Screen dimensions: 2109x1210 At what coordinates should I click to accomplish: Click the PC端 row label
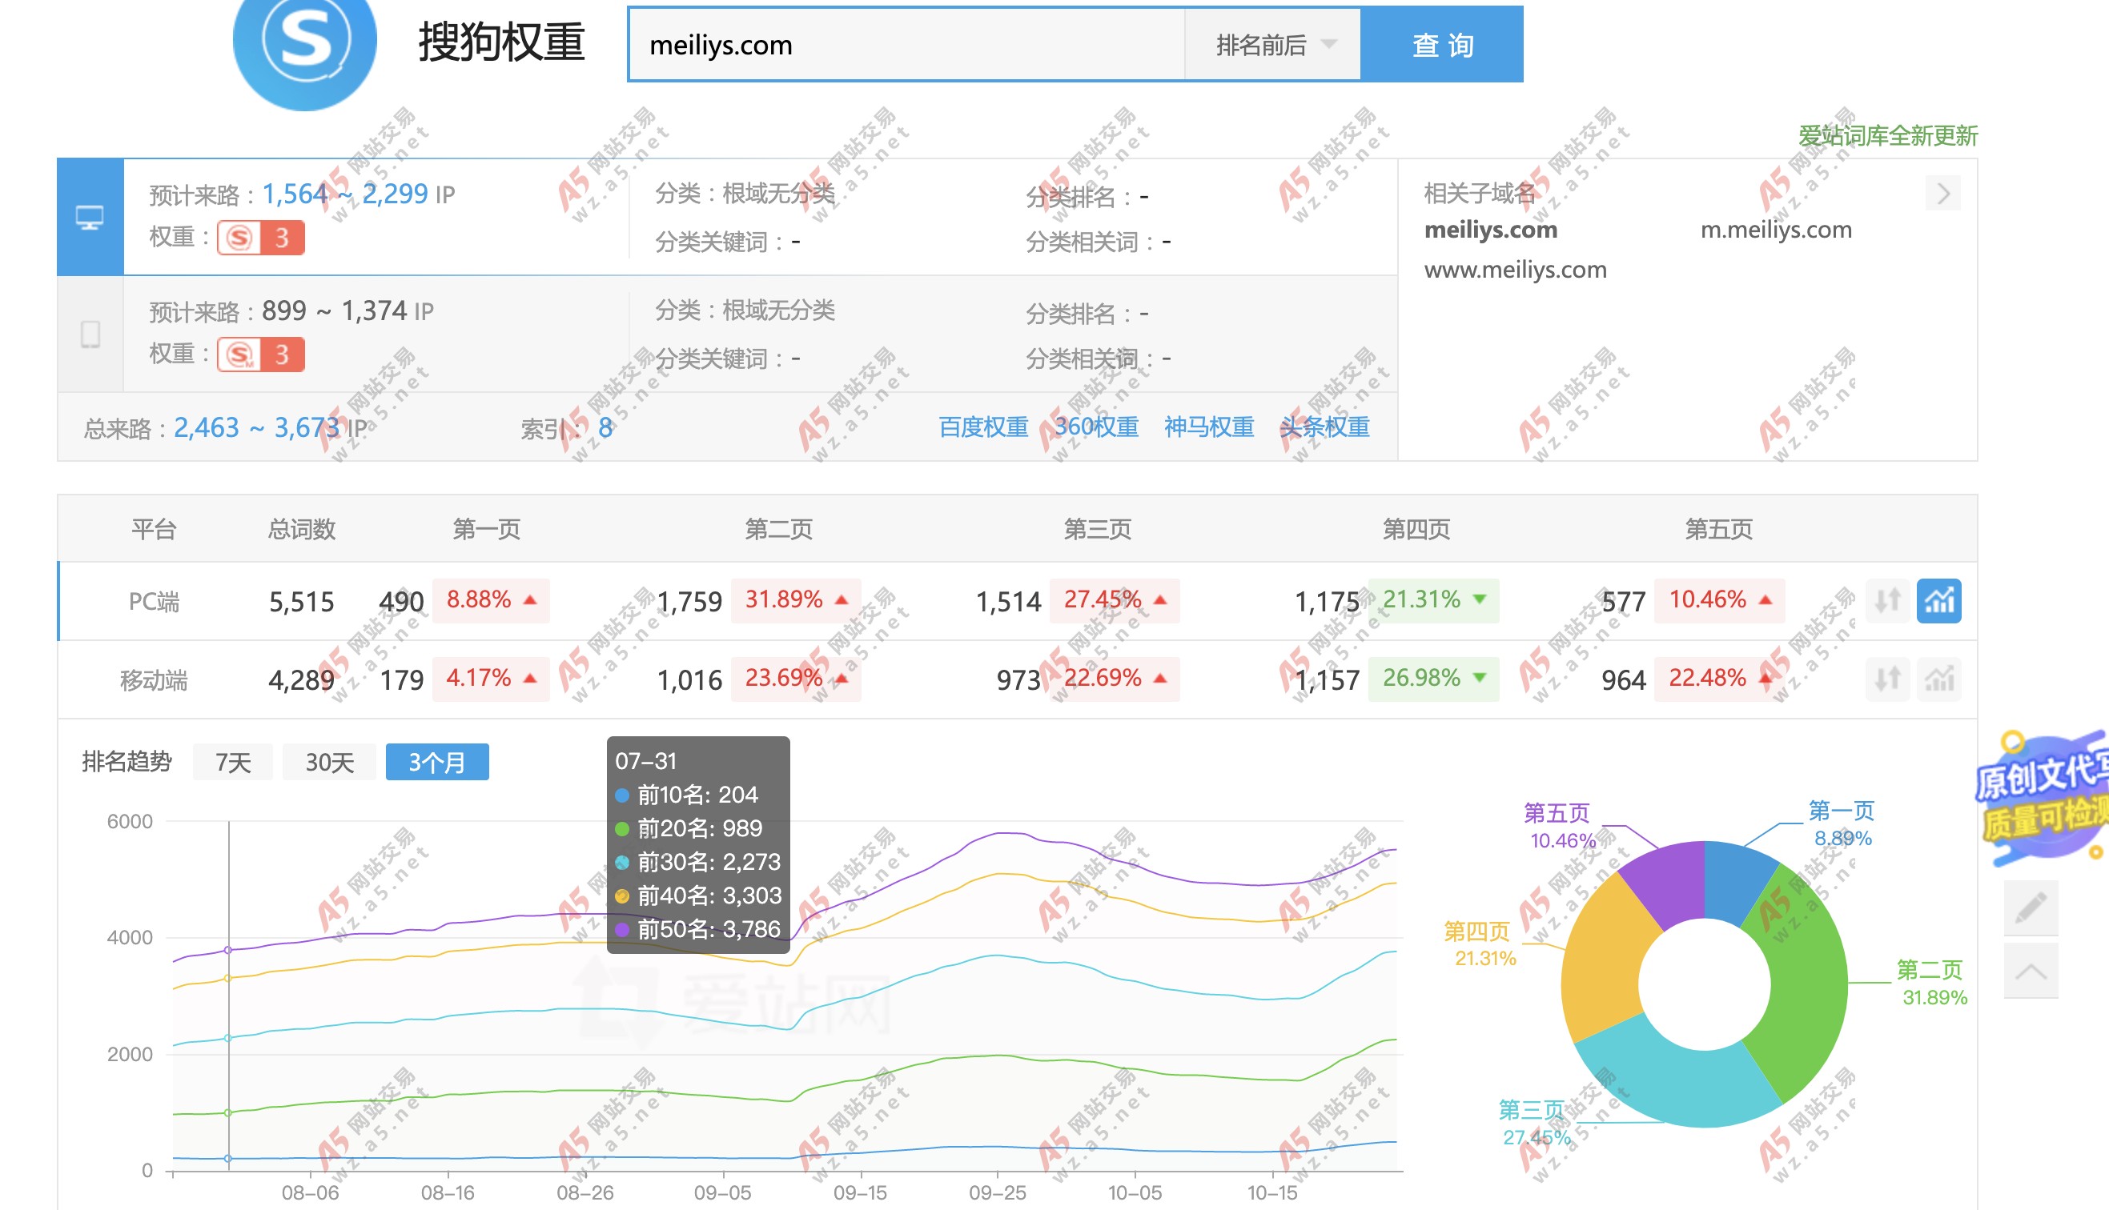click(x=154, y=601)
